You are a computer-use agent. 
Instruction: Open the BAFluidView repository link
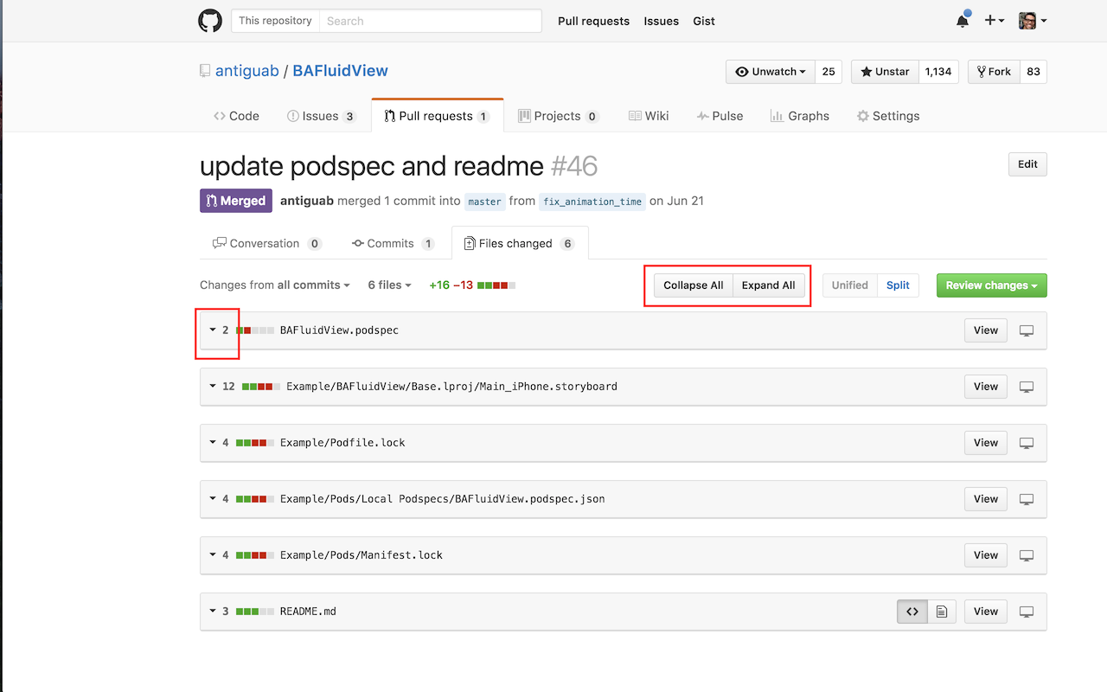click(340, 71)
